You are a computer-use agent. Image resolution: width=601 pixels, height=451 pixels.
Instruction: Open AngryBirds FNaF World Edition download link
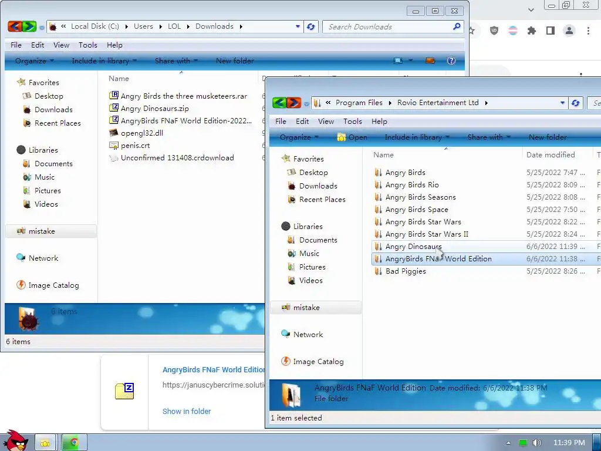[x=214, y=370]
